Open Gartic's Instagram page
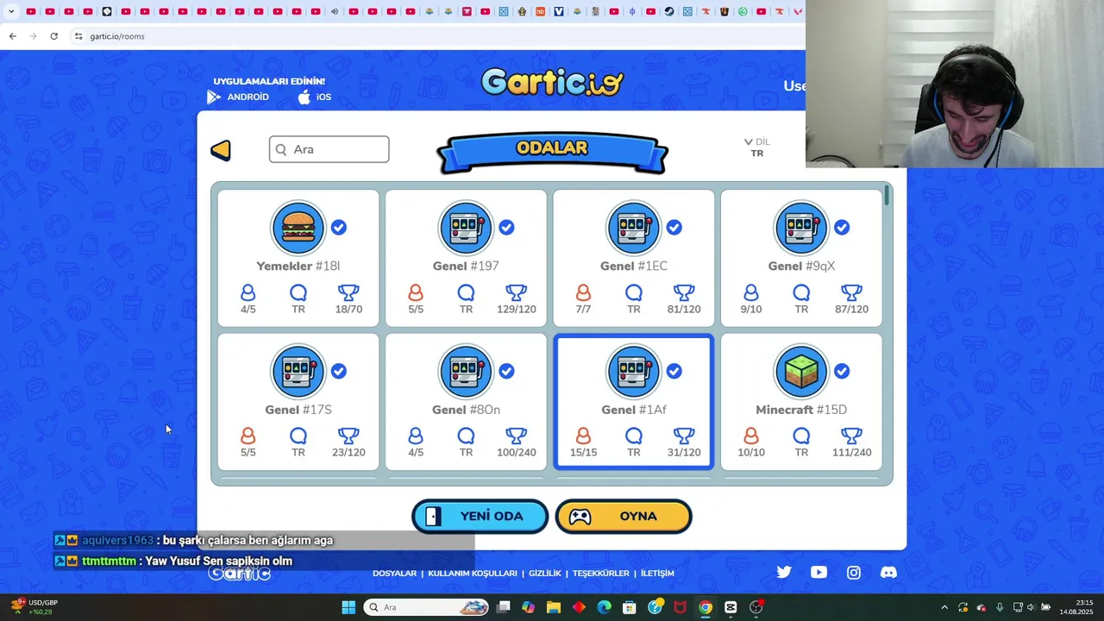Viewport: 1104px width, 621px height. pyautogui.click(x=853, y=572)
